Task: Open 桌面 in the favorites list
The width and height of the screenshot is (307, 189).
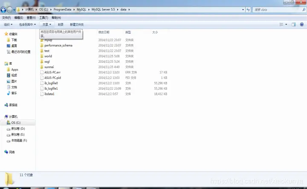Action: 14,46
